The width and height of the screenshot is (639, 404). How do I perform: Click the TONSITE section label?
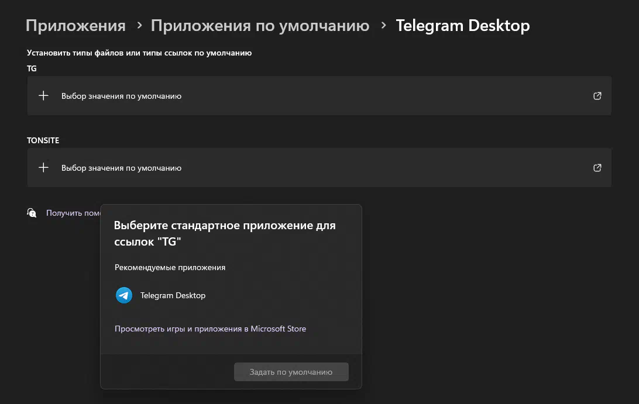point(43,140)
